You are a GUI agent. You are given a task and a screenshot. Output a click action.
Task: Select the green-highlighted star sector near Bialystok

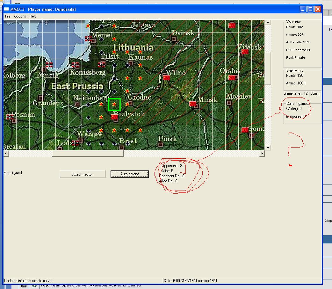click(114, 105)
